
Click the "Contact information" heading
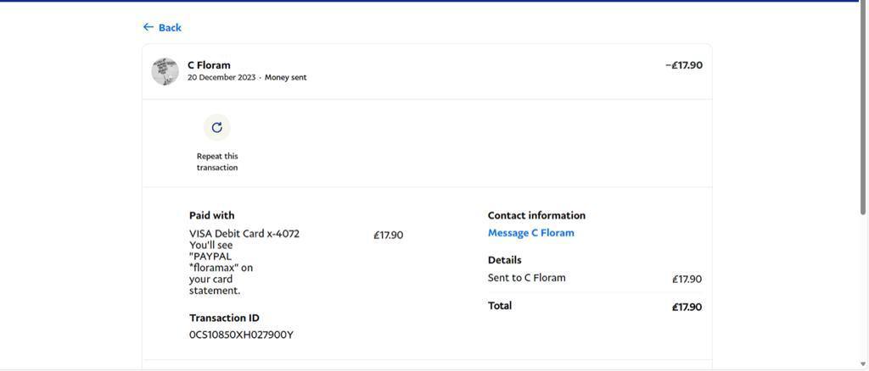(x=536, y=215)
